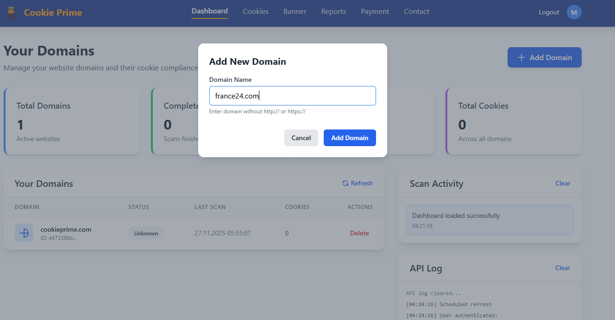Confirm with the Add Domain button
Image resolution: width=615 pixels, height=320 pixels.
(350, 138)
